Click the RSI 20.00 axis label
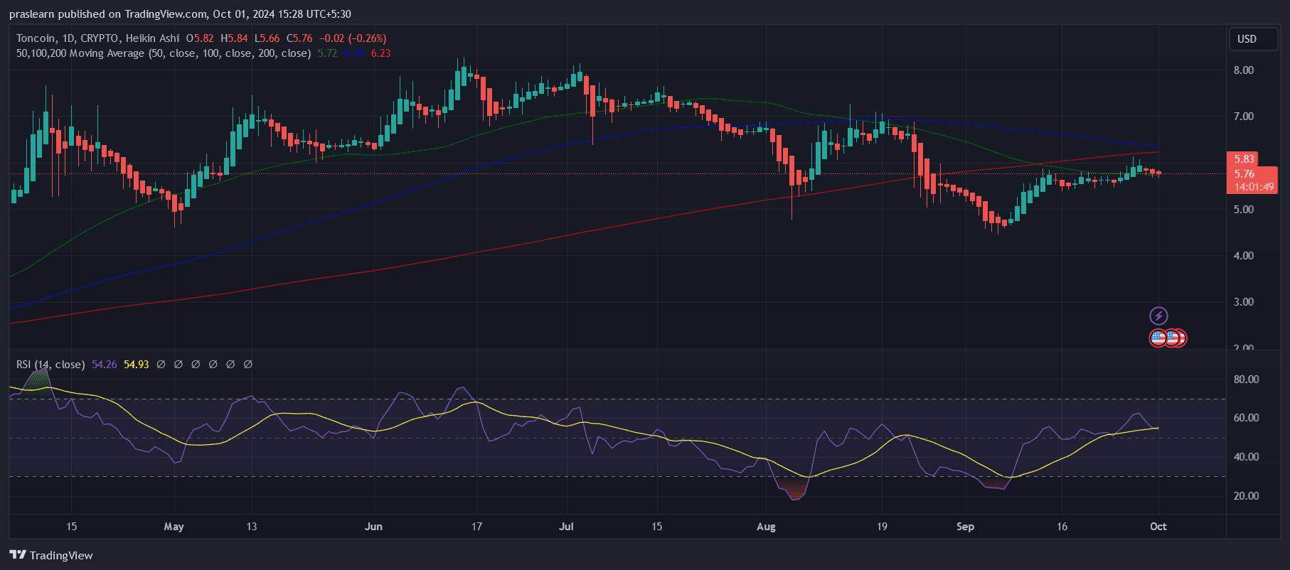 (x=1246, y=496)
